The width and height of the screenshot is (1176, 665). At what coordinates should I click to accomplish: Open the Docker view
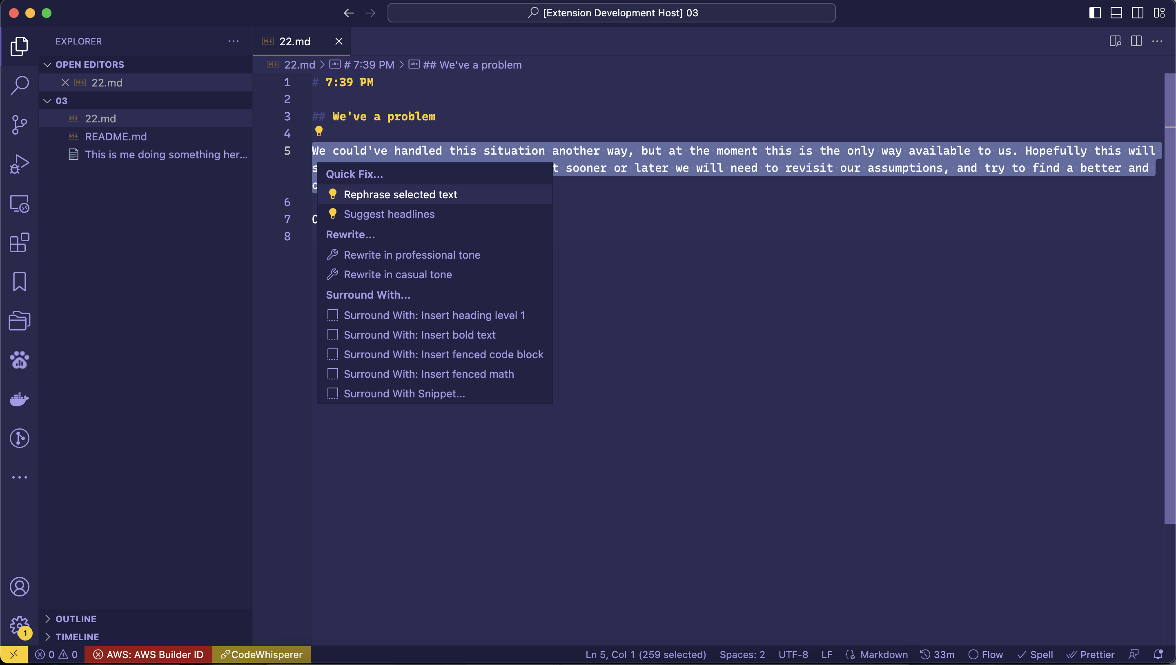19,399
